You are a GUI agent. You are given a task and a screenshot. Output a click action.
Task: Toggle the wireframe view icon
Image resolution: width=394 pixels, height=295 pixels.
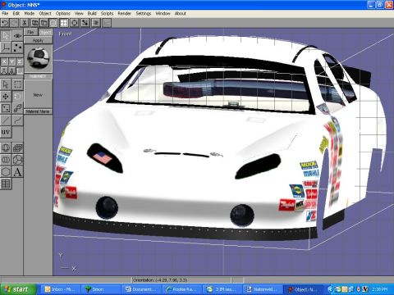53,23
